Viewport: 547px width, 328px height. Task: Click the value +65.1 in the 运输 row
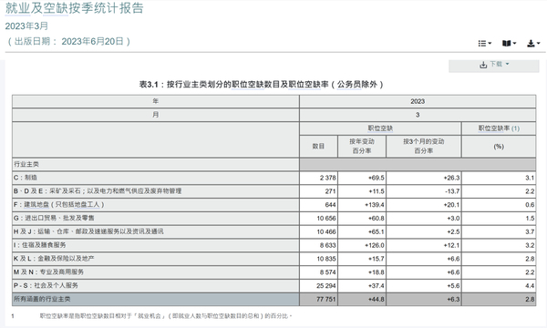coord(376,232)
